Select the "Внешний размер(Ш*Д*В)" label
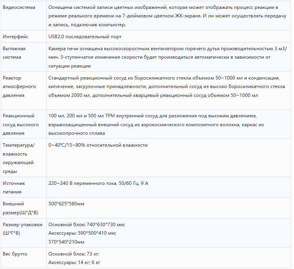The image size is (294, 269). [20, 208]
